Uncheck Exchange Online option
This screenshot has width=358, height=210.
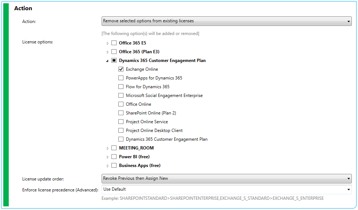coord(121,69)
